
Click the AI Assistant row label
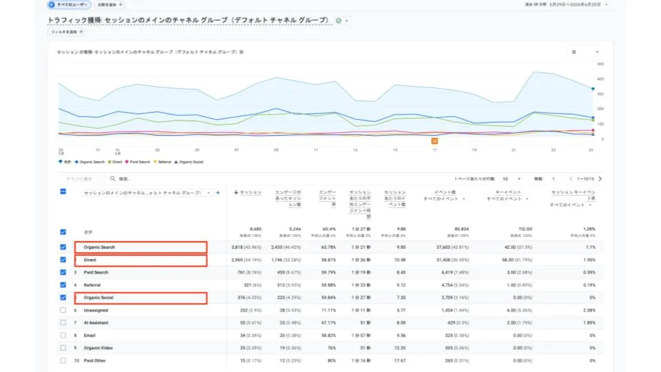click(96, 322)
